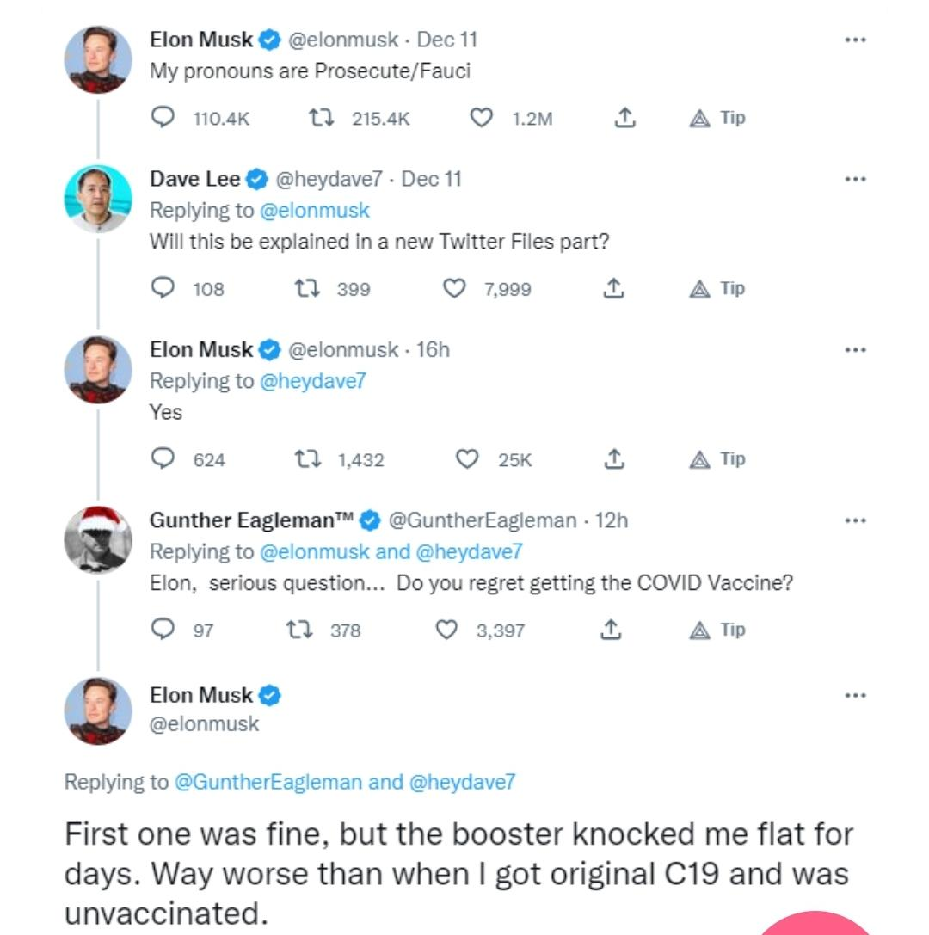Reply to Elon Musk's "Yes" tweet
Viewport: 929px width, 935px height.
(163, 459)
